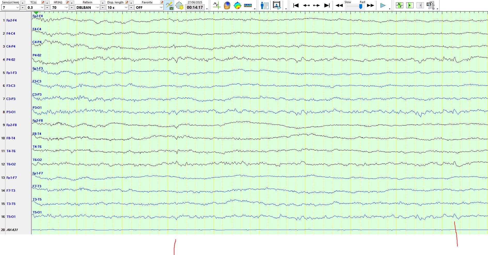Screen dimensions: 488x255
Task: Select channel 13 Fp1-F7 in channel list
Action: pyautogui.click(x=11, y=178)
